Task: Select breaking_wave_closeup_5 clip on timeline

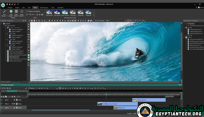Action: [117, 104]
